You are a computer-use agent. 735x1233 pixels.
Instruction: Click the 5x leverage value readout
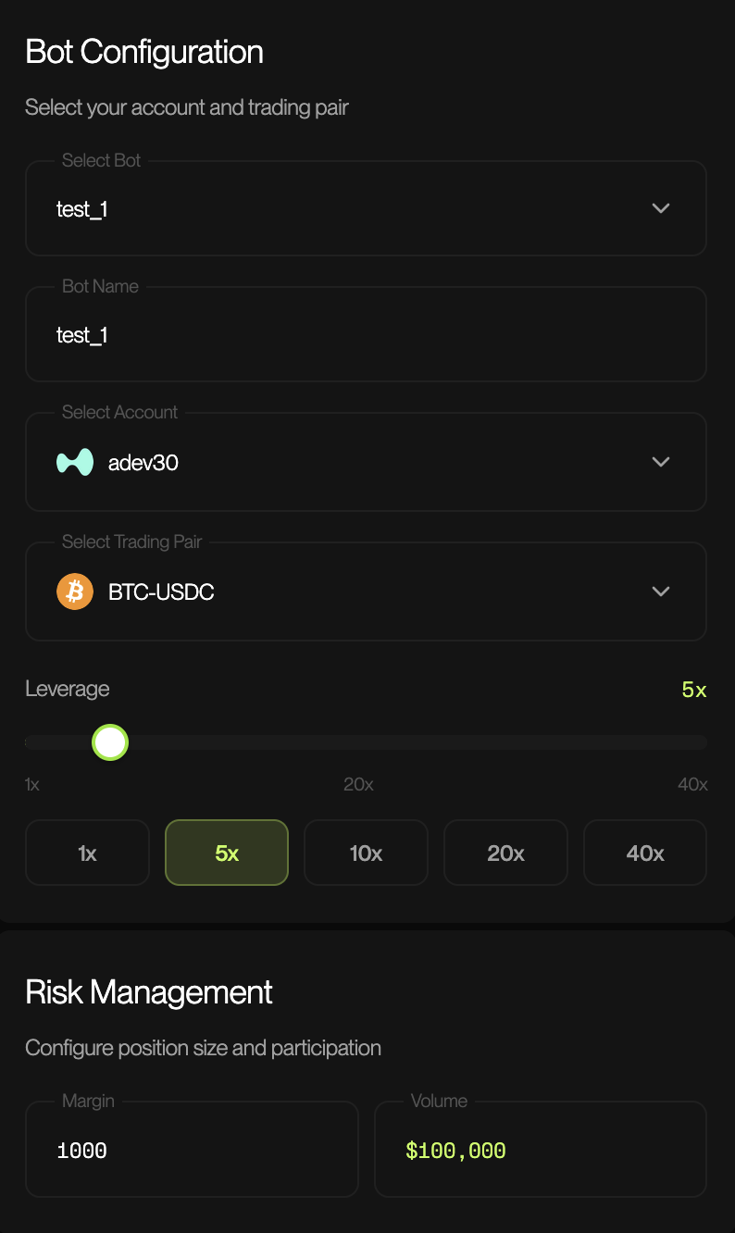[693, 690]
